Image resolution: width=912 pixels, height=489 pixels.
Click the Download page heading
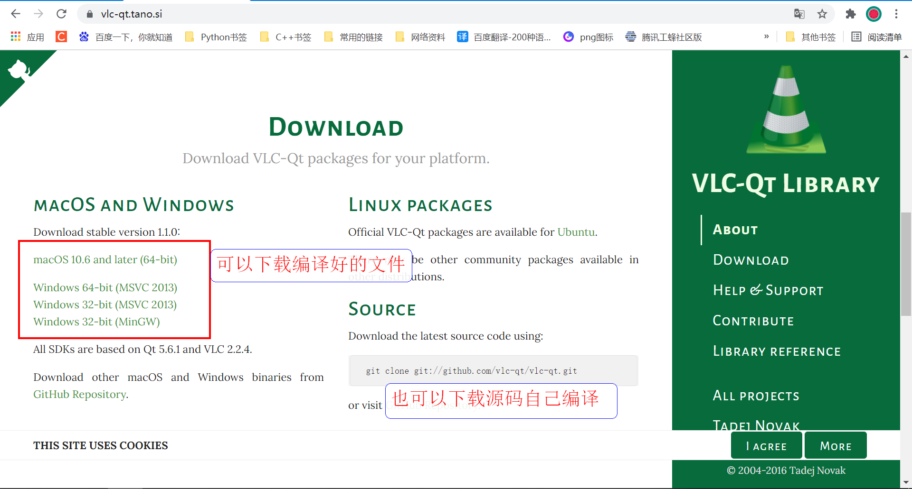click(x=336, y=127)
